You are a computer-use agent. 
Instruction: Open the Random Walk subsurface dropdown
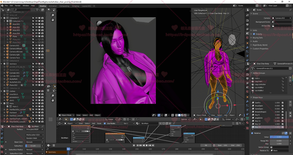(x=35, y=138)
